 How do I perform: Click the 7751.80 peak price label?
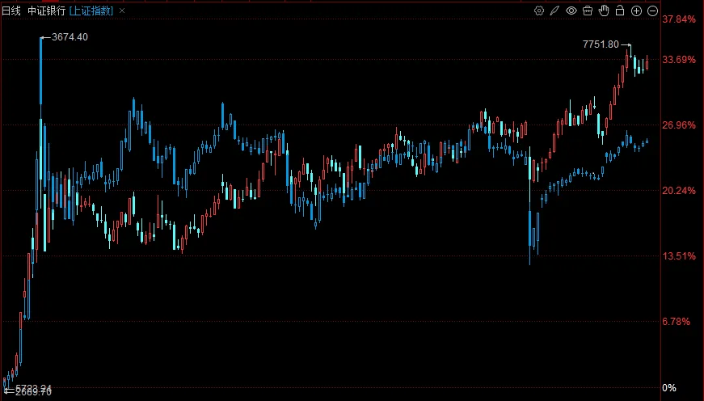point(601,44)
